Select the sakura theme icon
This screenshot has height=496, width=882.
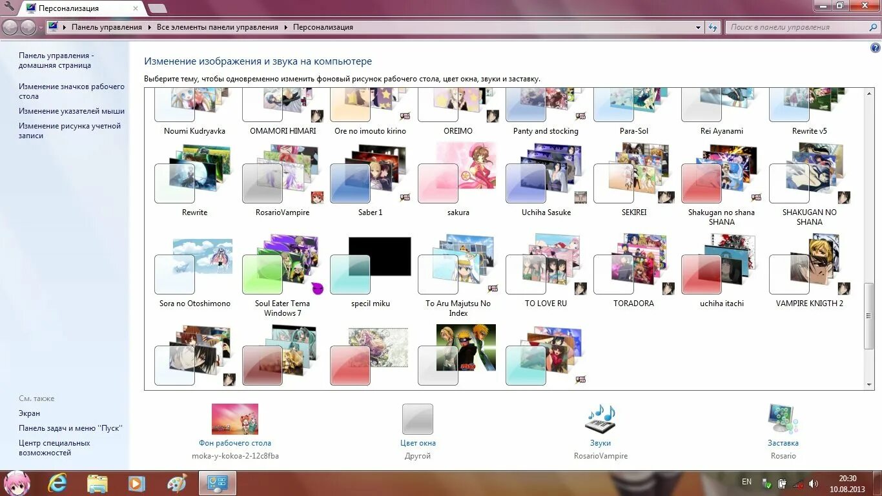pyautogui.click(x=458, y=173)
